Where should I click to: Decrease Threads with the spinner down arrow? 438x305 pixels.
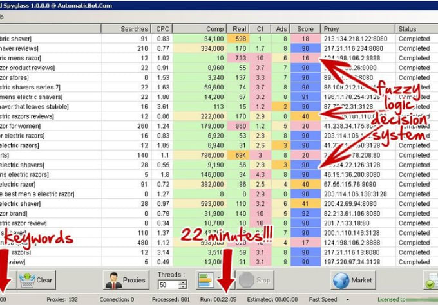[x=183, y=287]
